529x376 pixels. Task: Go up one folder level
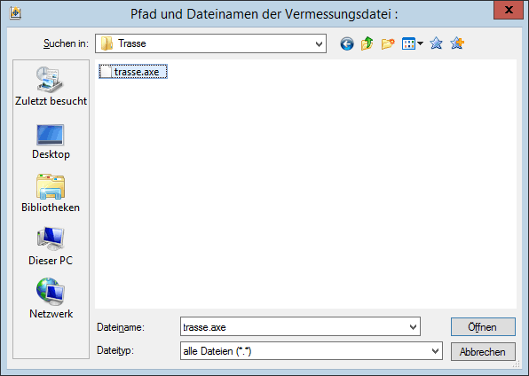pyautogui.click(x=367, y=43)
